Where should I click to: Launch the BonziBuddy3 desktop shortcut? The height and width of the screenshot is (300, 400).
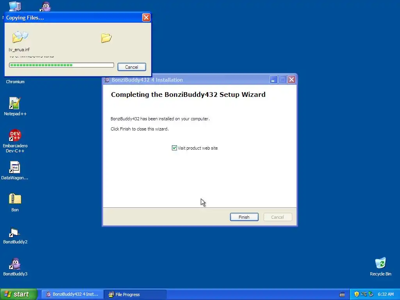pos(15,267)
